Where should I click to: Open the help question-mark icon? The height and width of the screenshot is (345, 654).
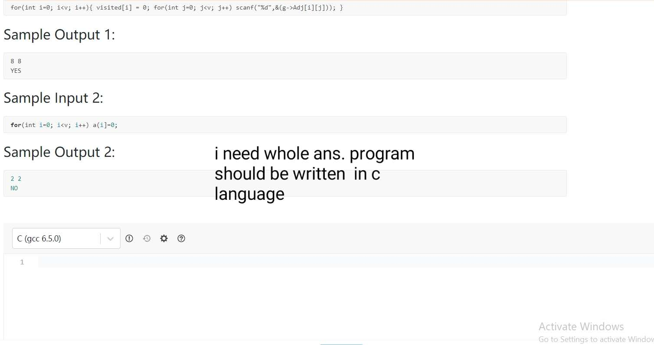[181, 238]
